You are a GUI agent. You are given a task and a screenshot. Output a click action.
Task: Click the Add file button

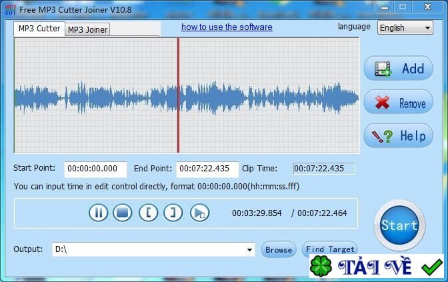pyautogui.click(x=398, y=68)
